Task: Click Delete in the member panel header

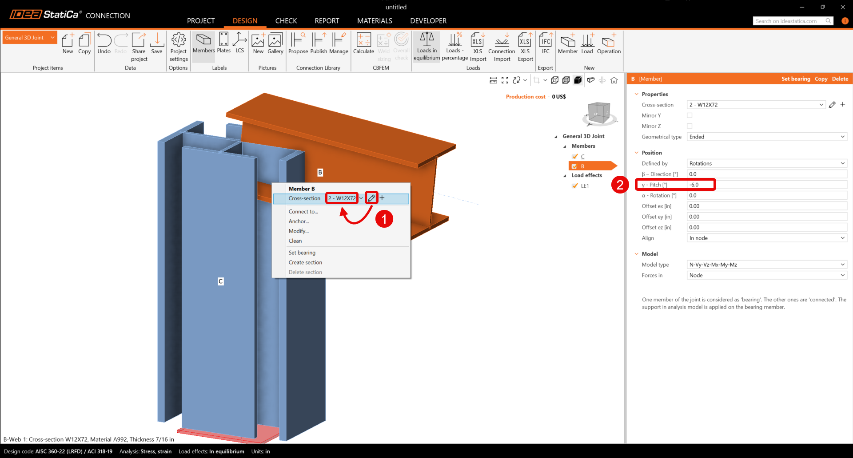Action: 840,79
